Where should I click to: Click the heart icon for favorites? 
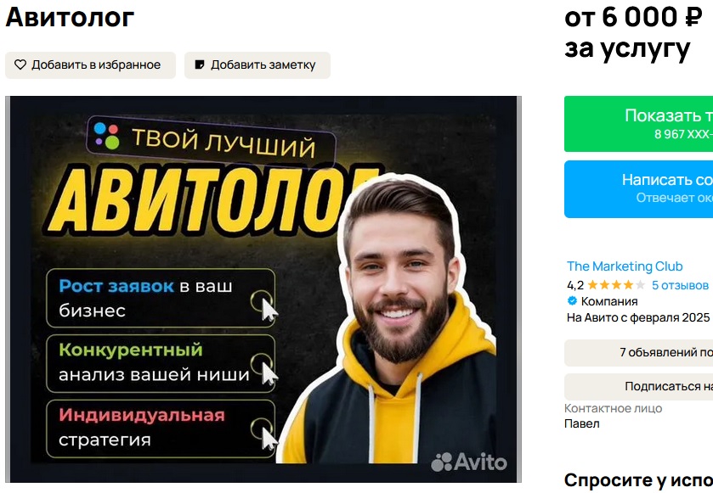point(20,65)
